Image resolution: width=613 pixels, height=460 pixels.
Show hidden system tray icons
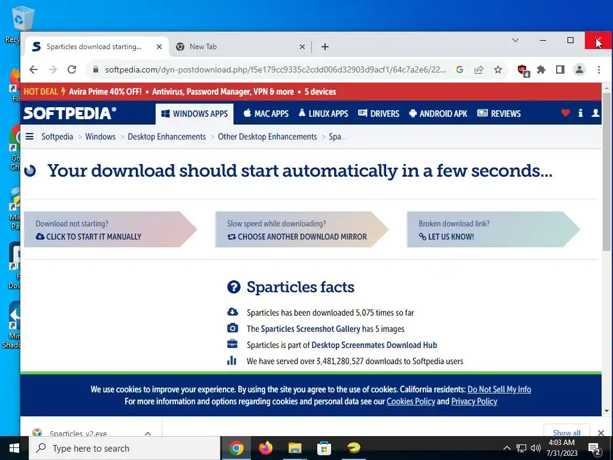[506, 448]
